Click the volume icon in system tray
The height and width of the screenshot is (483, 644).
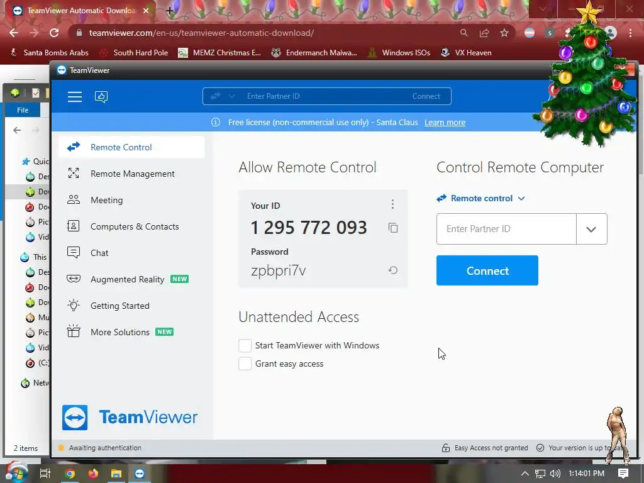pos(555,474)
